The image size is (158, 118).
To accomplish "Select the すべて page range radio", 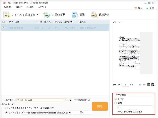I will coord(116,99).
